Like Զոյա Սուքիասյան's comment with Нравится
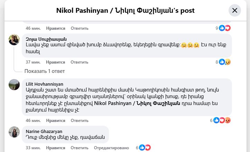The image size is (250, 152). pos(56,62)
